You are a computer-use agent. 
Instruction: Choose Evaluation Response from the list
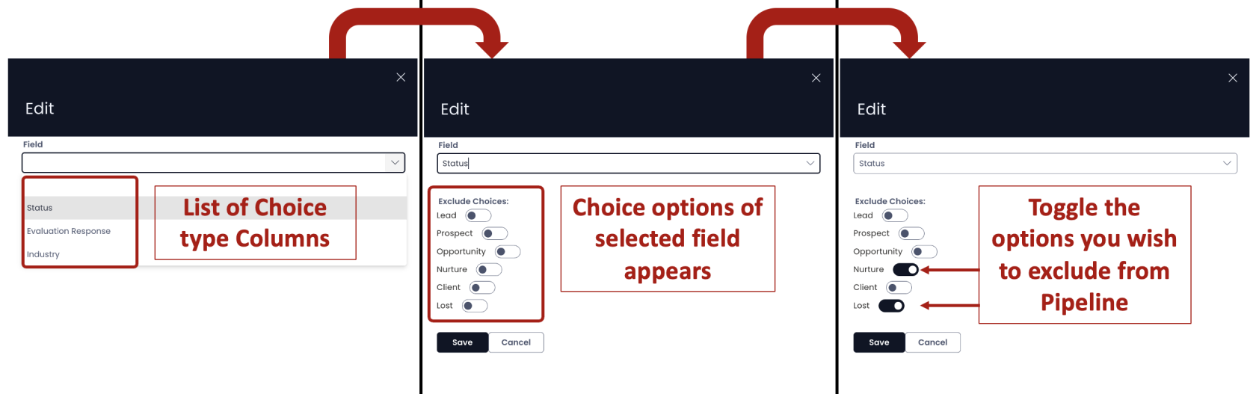pos(69,231)
